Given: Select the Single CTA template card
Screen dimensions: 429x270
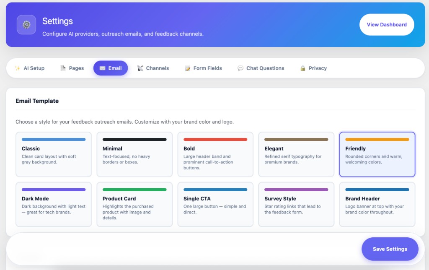Looking at the screenshot, I should click(215, 205).
